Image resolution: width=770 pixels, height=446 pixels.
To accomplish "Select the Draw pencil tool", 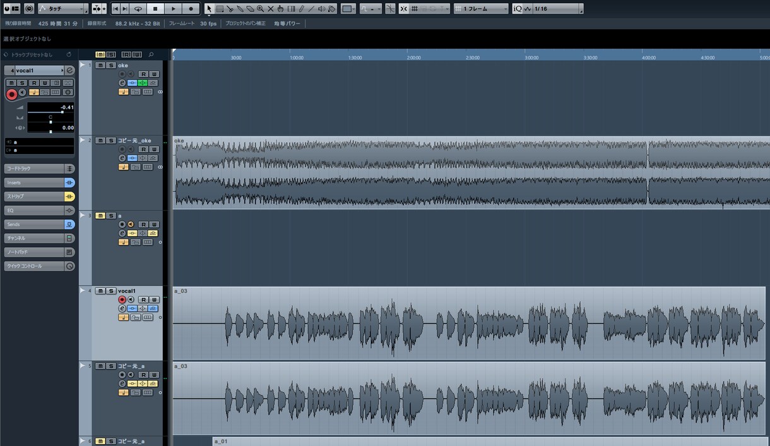I will pos(301,9).
